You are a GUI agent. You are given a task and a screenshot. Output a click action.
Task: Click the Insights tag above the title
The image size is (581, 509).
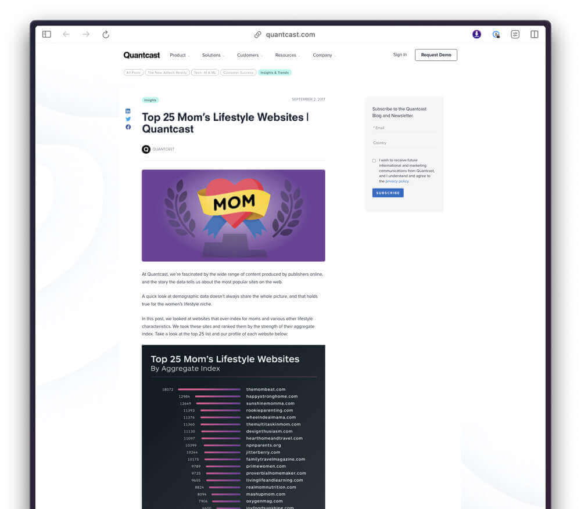(x=150, y=100)
